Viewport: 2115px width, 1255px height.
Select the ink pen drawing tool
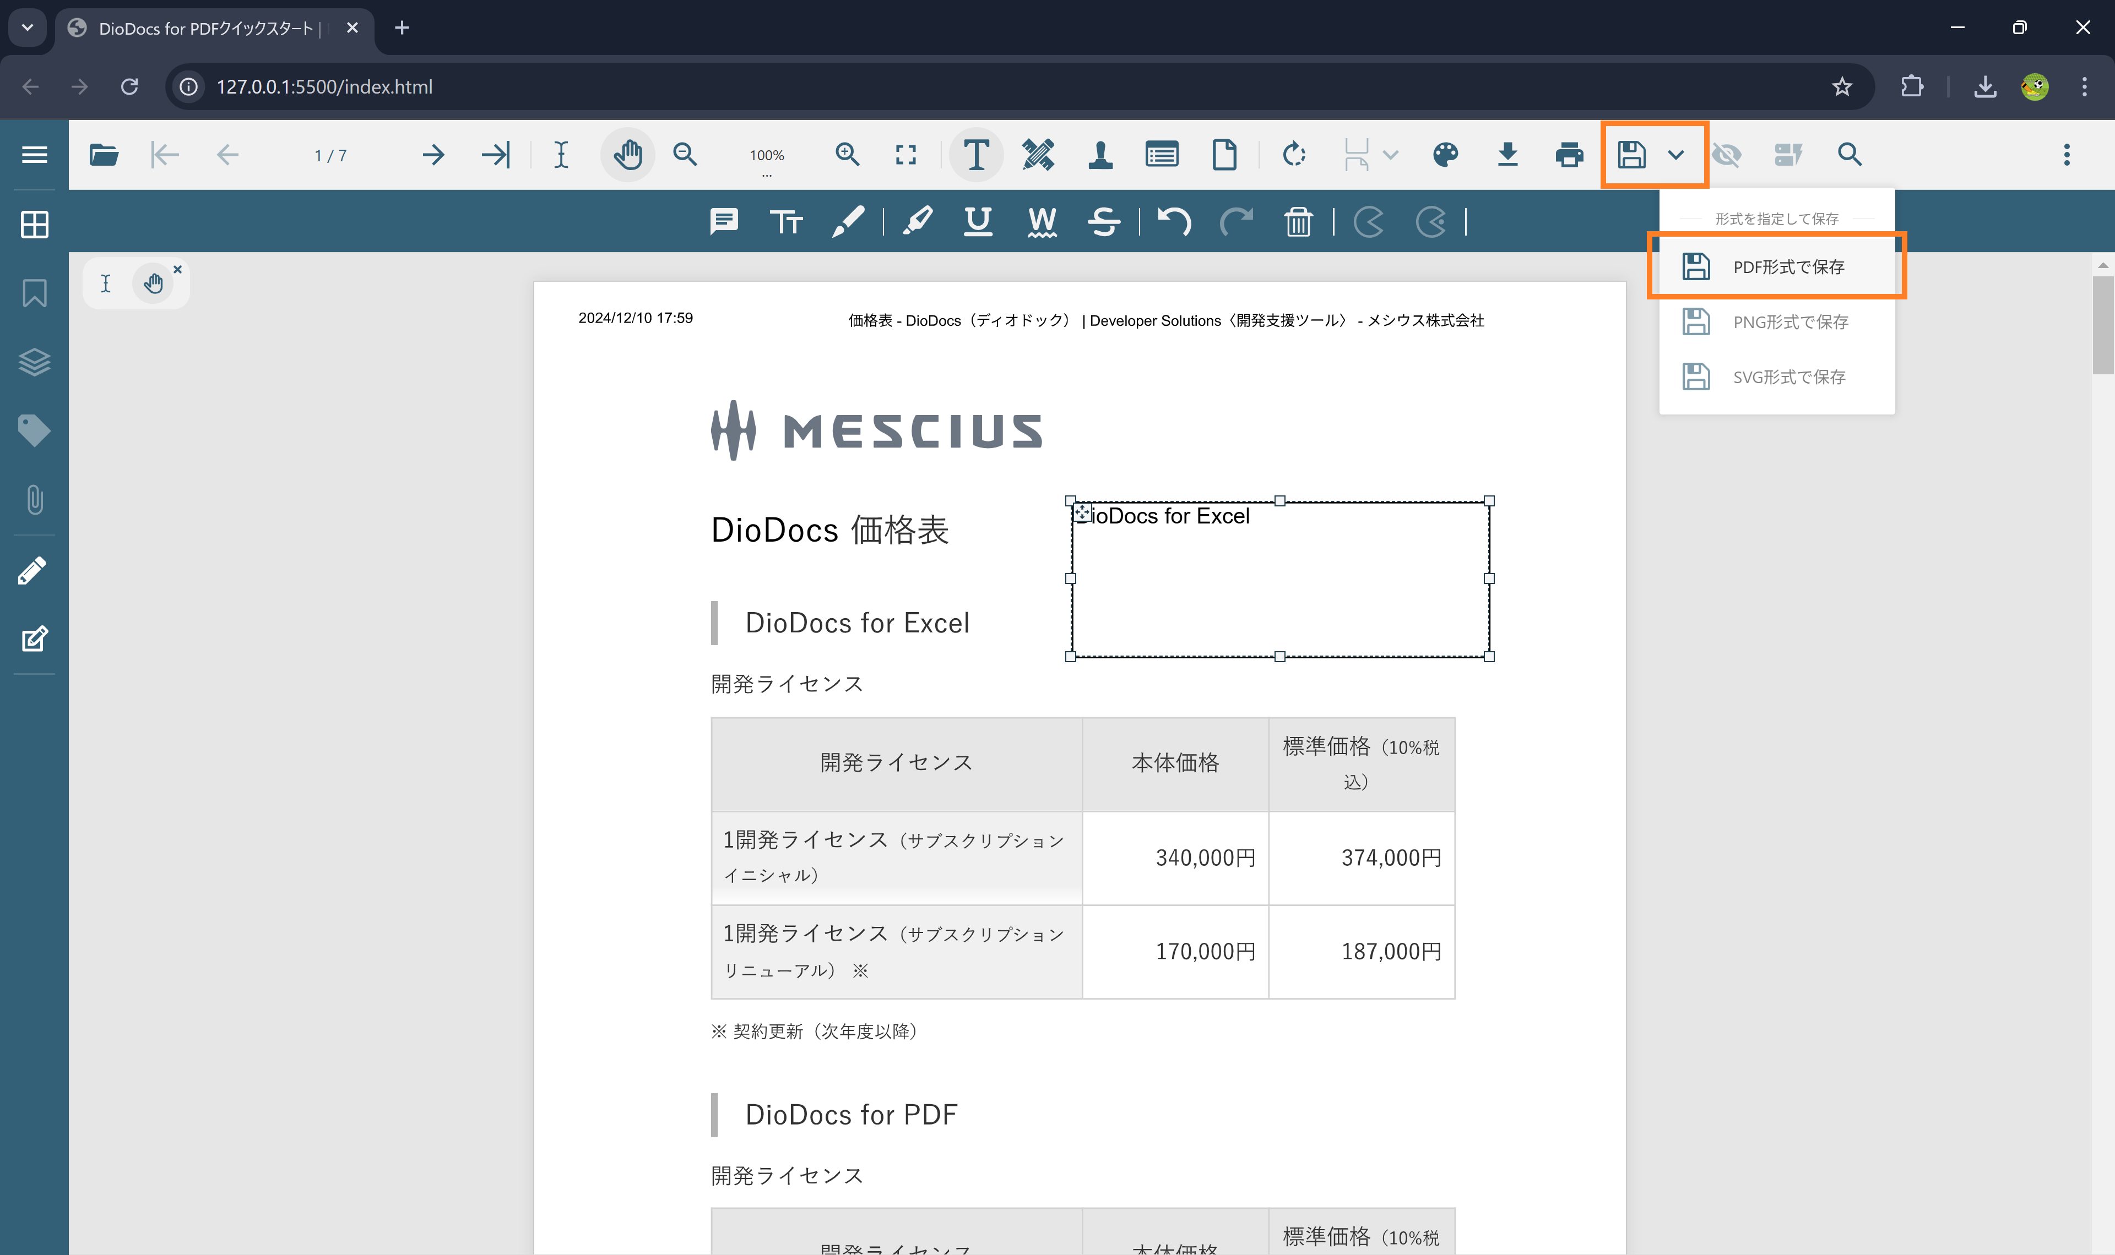click(x=848, y=222)
